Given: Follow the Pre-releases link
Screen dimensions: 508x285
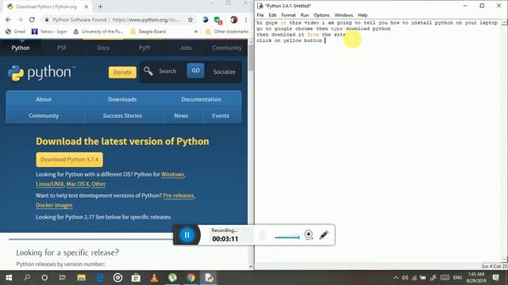Looking at the screenshot, I should coord(179,196).
